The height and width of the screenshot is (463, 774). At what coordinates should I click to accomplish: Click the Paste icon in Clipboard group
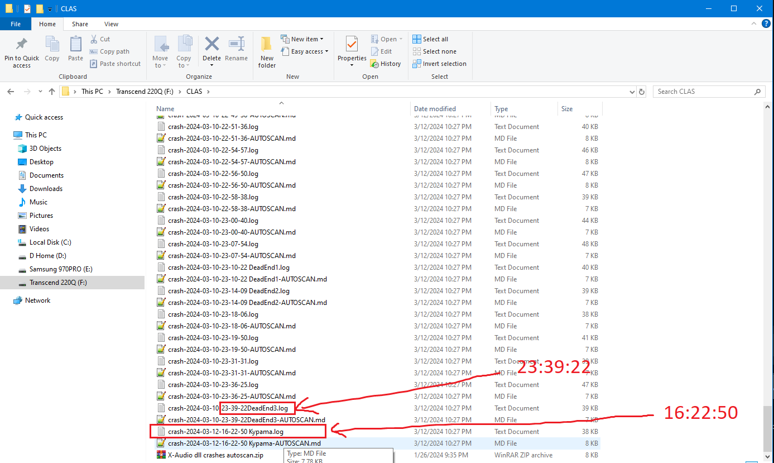(75, 45)
